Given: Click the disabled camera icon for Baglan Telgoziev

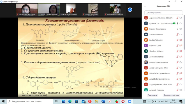Looking at the screenshot, I should coord(181,40).
